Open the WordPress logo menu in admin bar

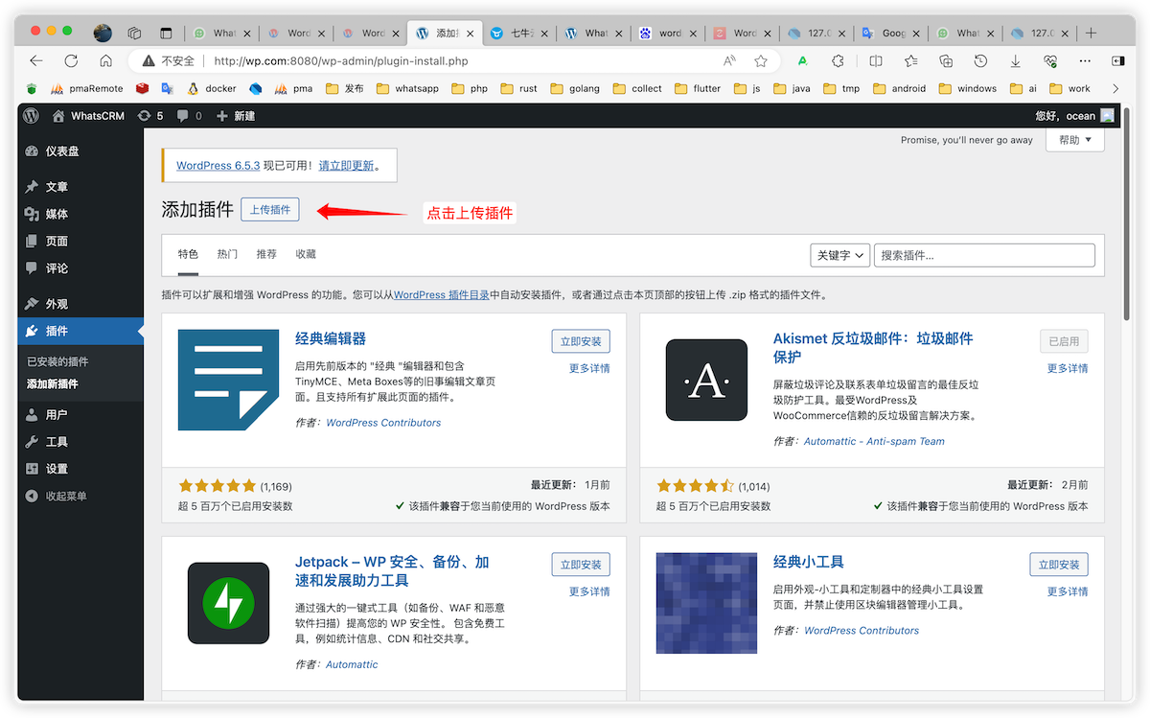point(31,115)
